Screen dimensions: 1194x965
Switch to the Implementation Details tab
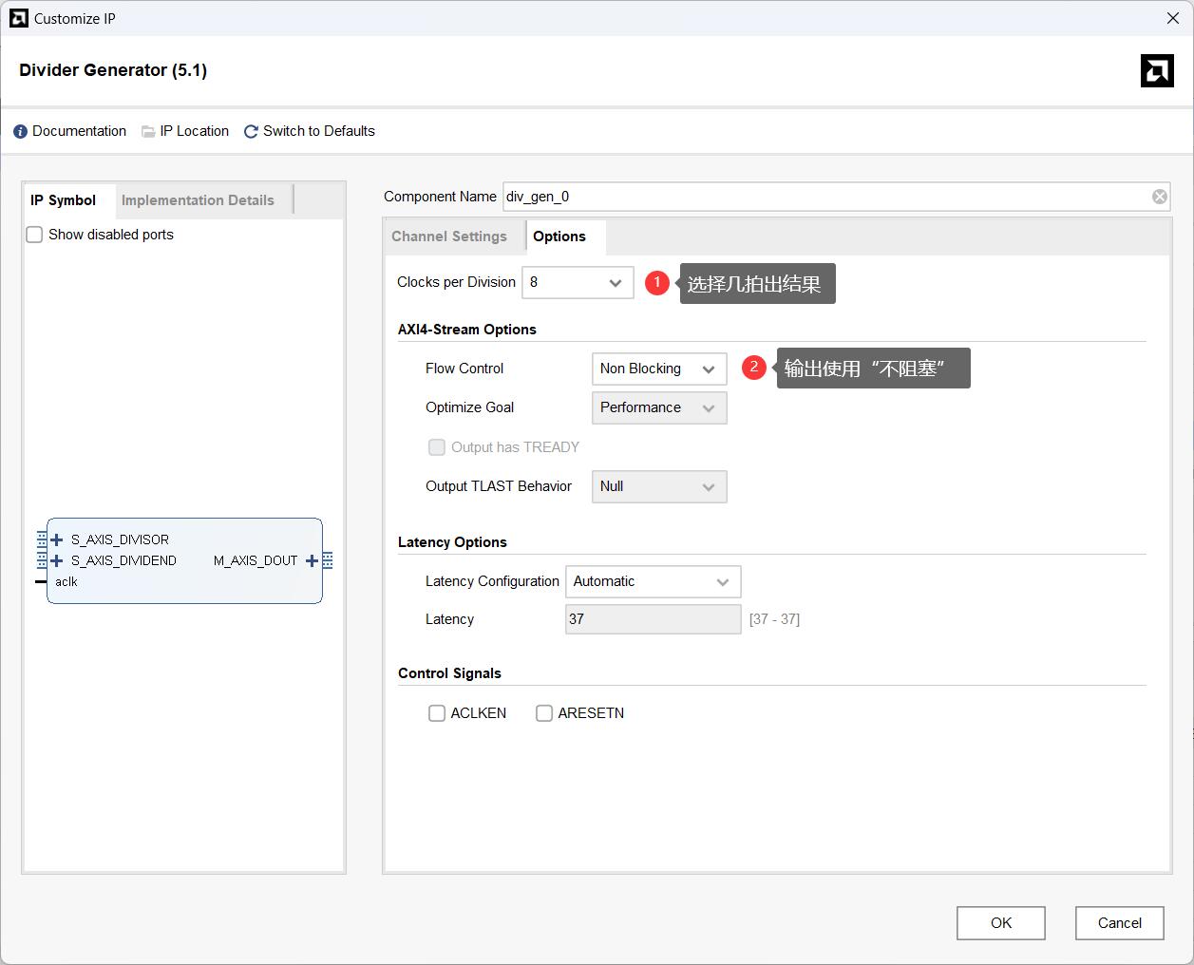click(x=198, y=200)
